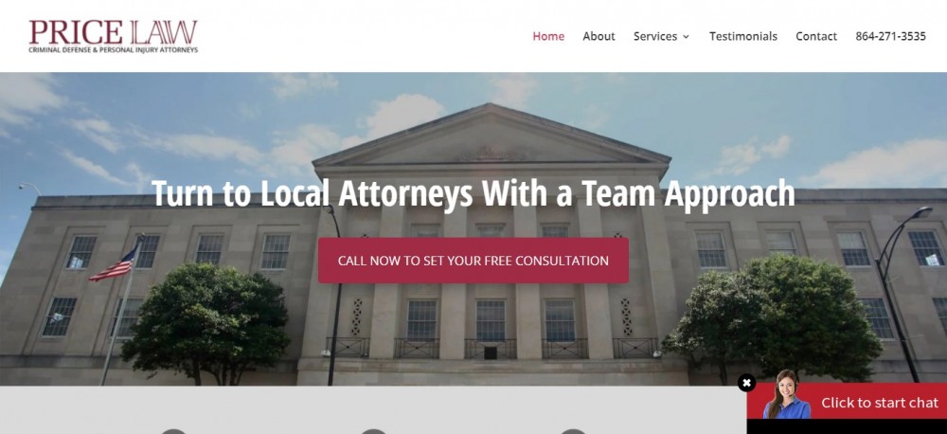Click the Criminal Defense & Personal Injury Attorneys tagline
This screenshot has height=434, width=947.
coord(114,49)
